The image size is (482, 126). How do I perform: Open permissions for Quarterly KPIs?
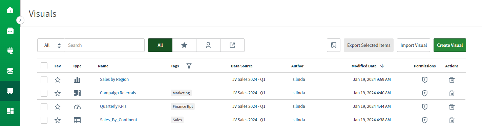pyautogui.click(x=424, y=106)
